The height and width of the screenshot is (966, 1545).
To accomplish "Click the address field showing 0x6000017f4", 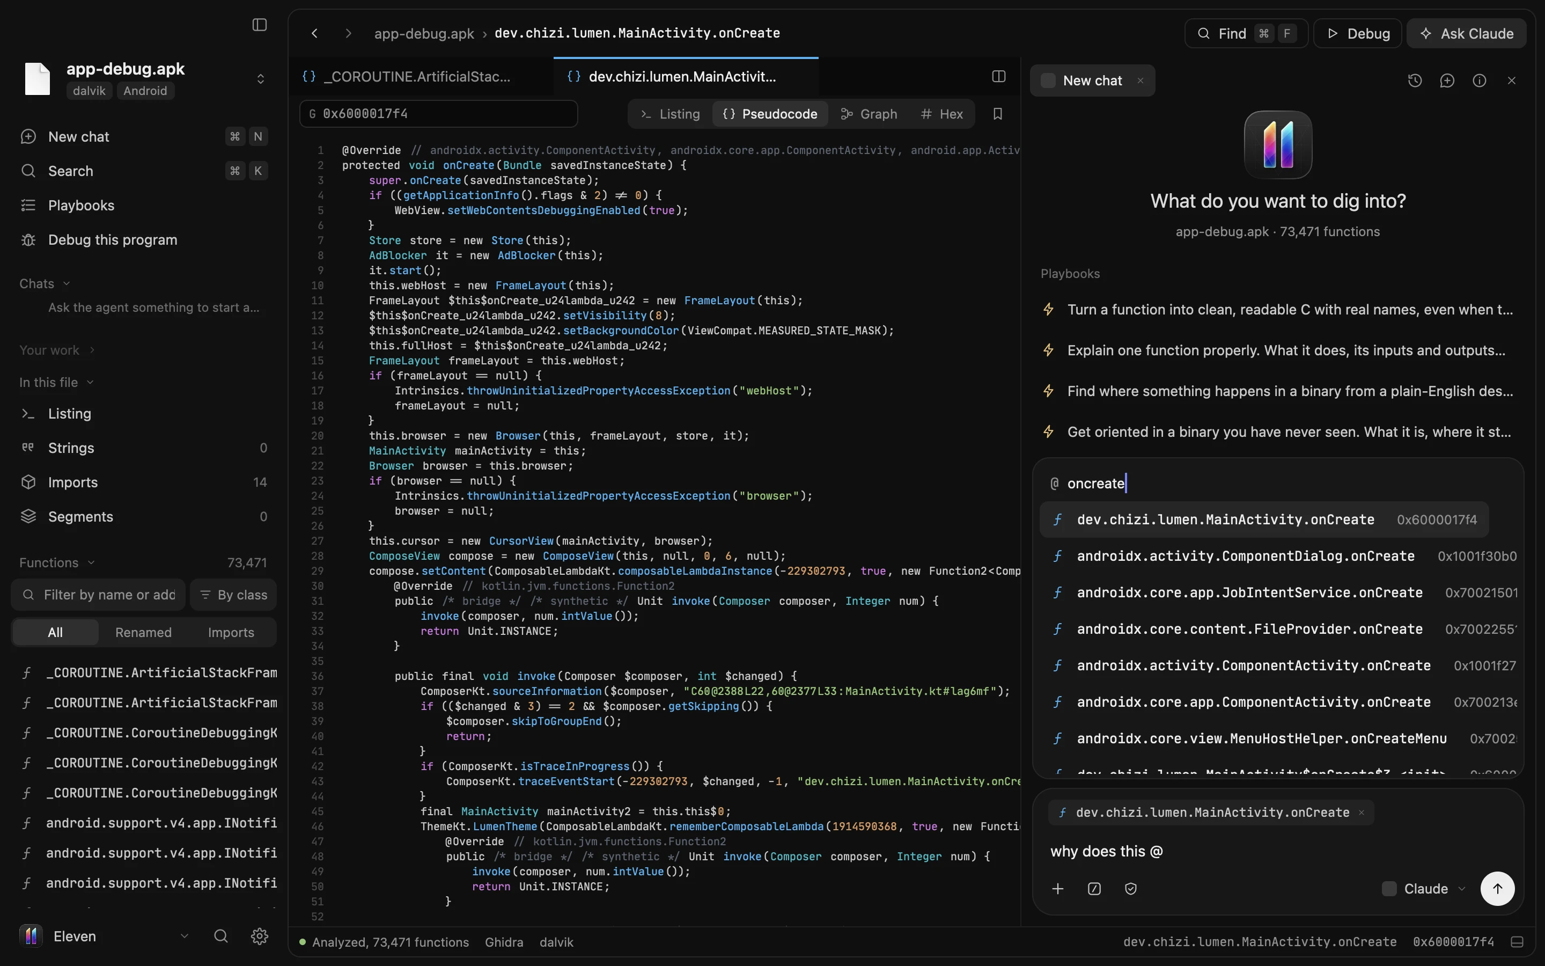I will pos(439,114).
